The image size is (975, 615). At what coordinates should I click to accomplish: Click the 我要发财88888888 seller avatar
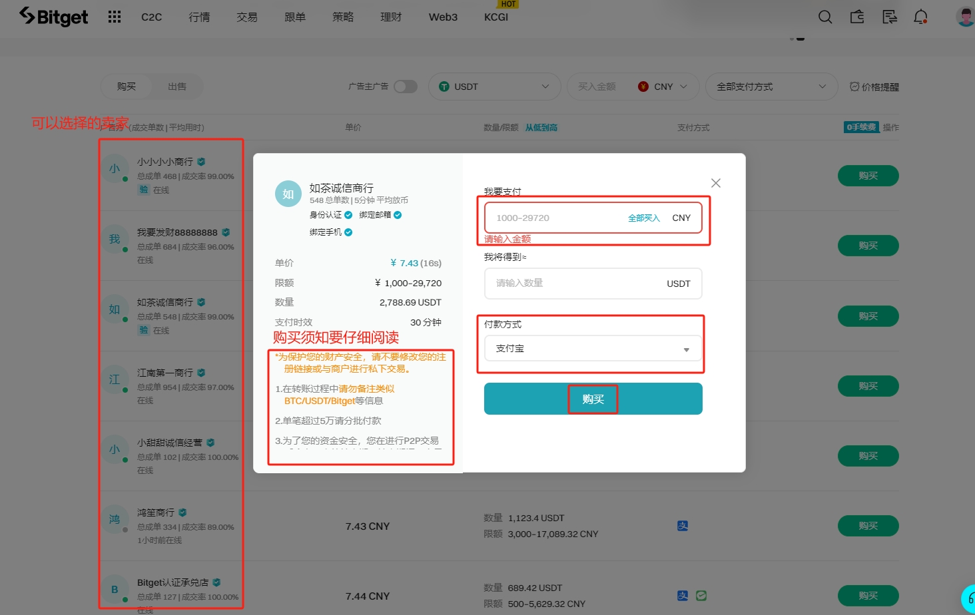[x=115, y=239]
